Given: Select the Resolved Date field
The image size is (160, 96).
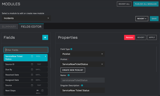Looking at the screenshot, I should [x=26, y=75].
